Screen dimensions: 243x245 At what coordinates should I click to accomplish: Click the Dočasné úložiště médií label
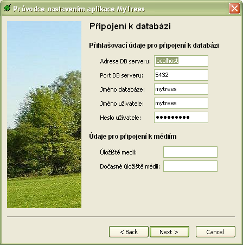click(x=130, y=166)
